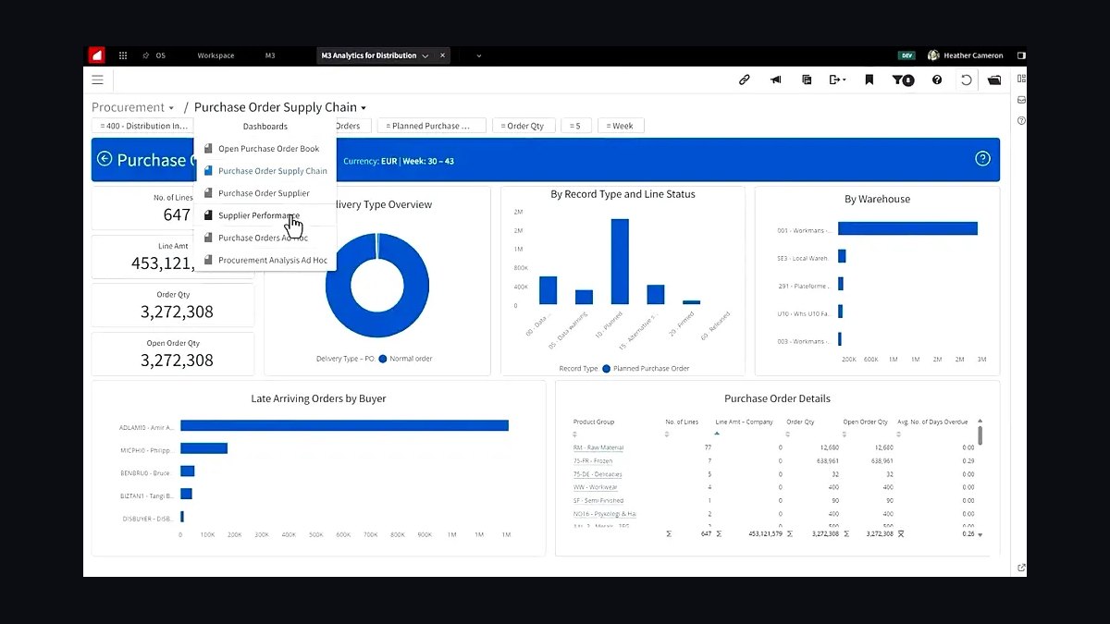Click the average icon beside 0.26 total

click(901, 533)
